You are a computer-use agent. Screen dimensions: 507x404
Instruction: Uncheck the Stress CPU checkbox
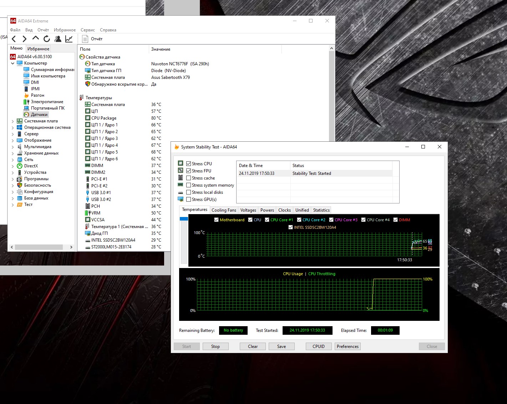pos(189,164)
